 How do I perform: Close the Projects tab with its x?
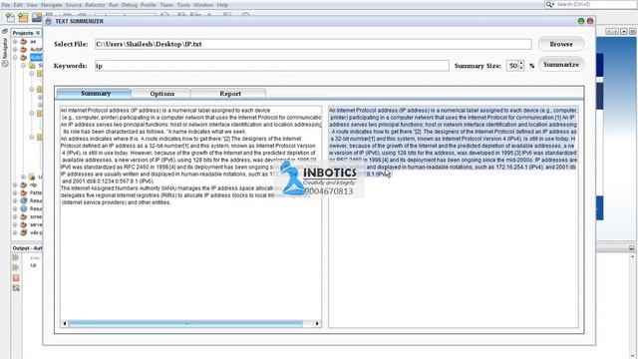(38, 33)
